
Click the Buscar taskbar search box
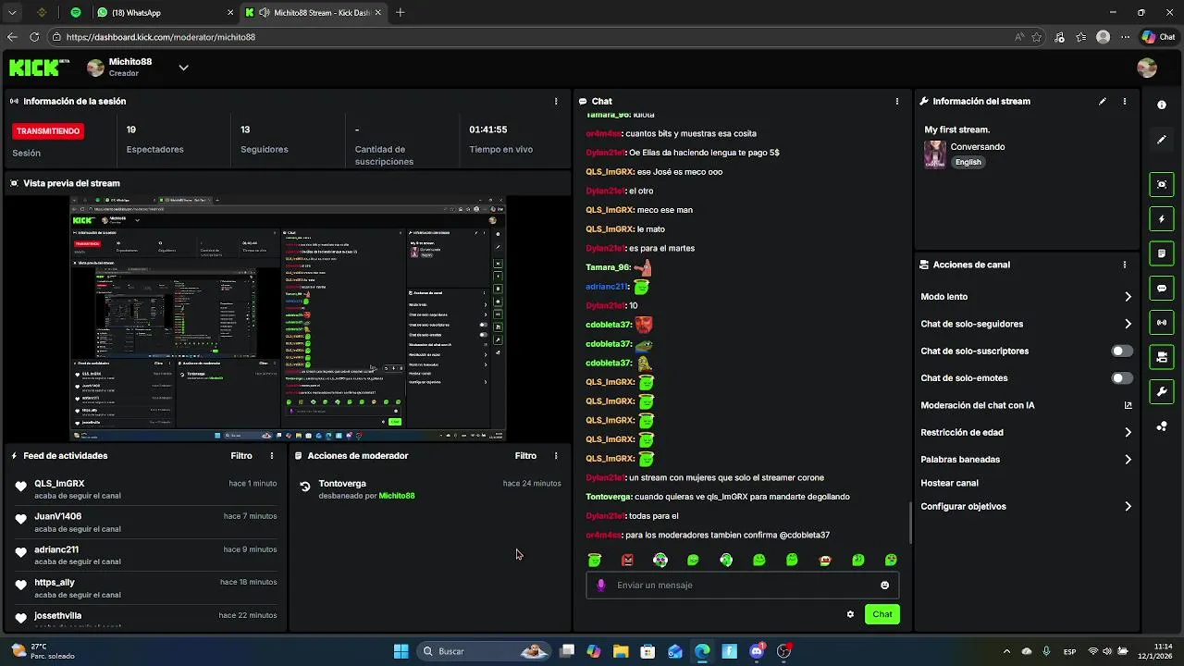point(484,651)
